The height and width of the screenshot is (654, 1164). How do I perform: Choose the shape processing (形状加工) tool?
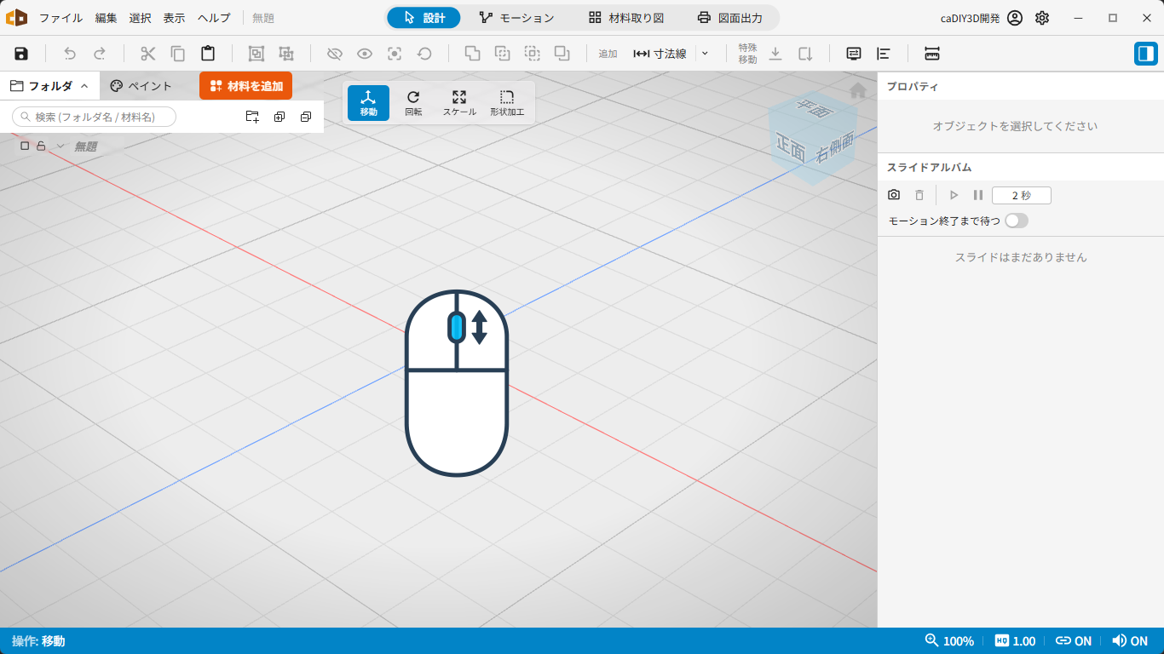(x=507, y=103)
